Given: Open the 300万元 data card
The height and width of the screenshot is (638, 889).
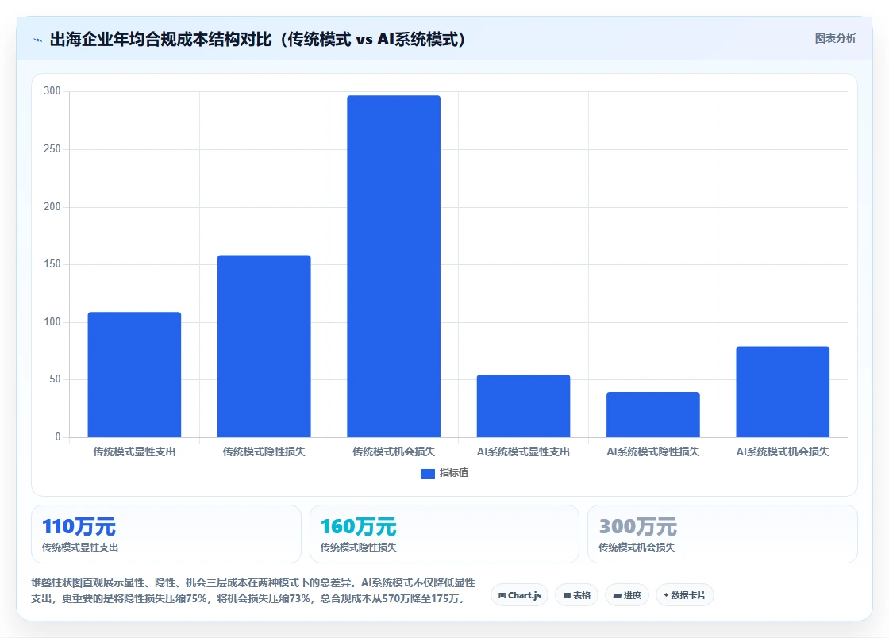Looking at the screenshot, I should 722,534.
